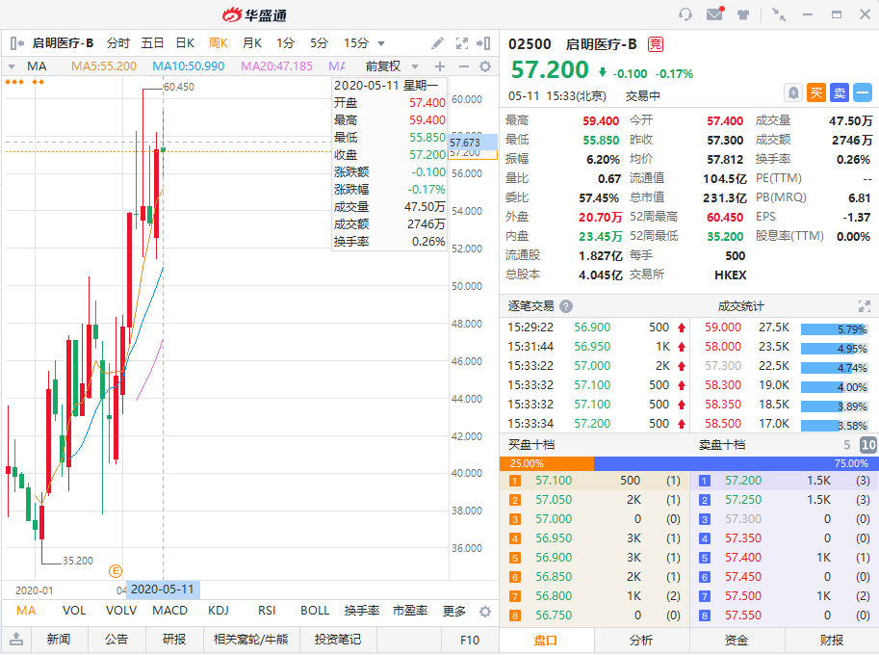Select the 换手率 indicator
Image resolution: width=879 pixels, height=655 pixels.
coord(362,611)
